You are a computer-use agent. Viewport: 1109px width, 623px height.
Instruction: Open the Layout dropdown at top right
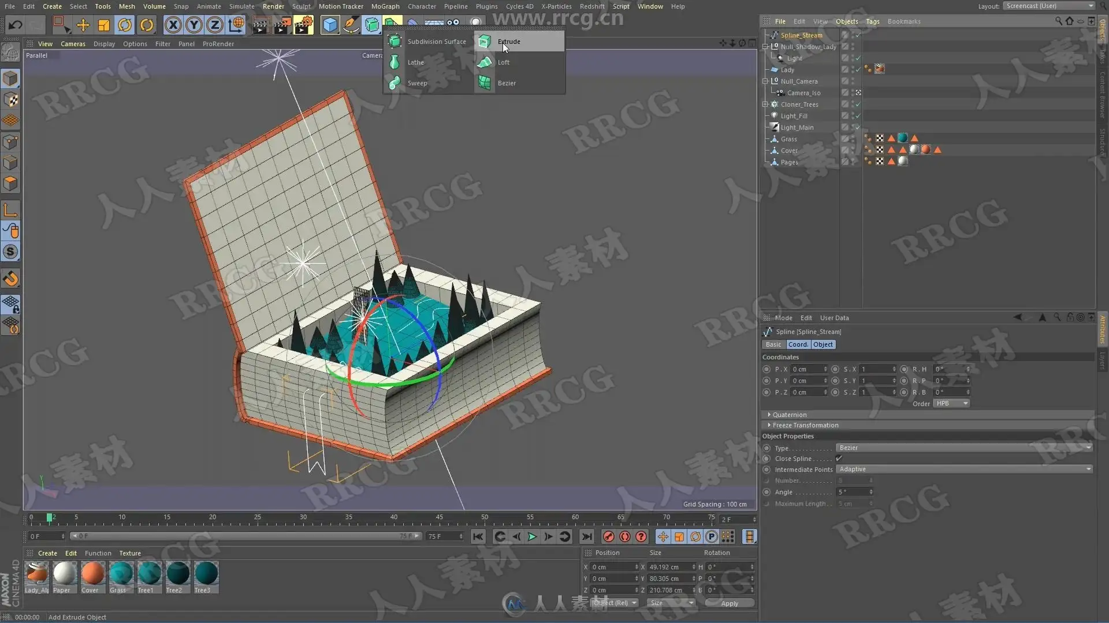pos(1049,6)
